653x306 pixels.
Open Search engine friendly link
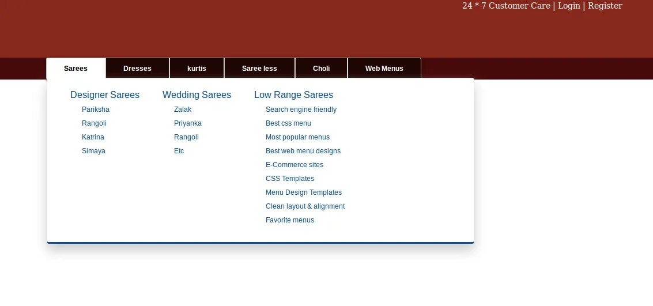[301, 109]
